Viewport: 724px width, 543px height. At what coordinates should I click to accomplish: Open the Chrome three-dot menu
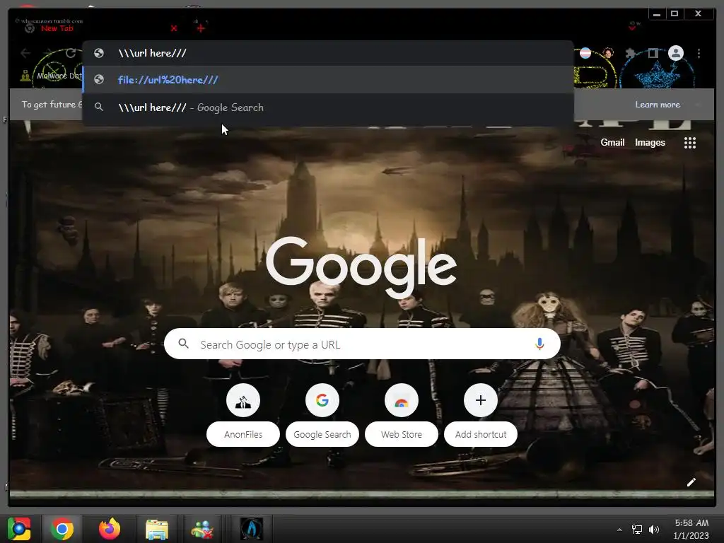(x=699, y=53)
